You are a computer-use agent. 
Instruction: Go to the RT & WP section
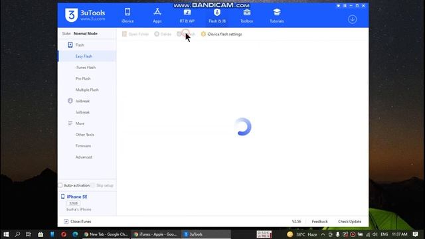coord(187,16)
